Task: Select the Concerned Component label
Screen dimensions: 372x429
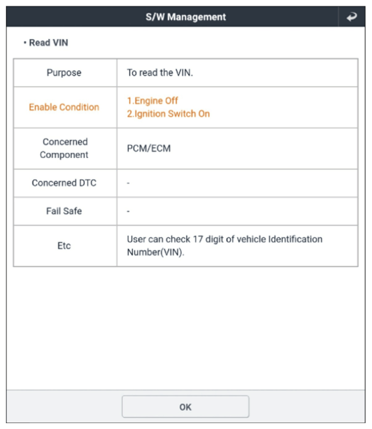Action: 64,148
